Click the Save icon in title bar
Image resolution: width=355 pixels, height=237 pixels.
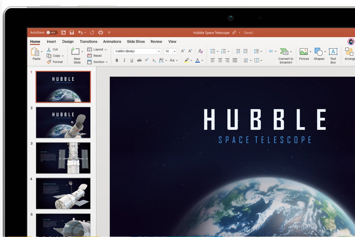[x=72, y=33]
